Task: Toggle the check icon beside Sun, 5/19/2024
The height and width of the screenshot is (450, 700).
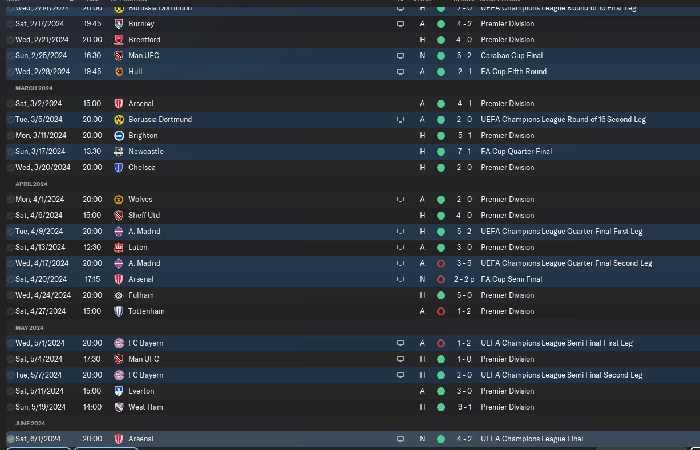Action: coord(11,407)
